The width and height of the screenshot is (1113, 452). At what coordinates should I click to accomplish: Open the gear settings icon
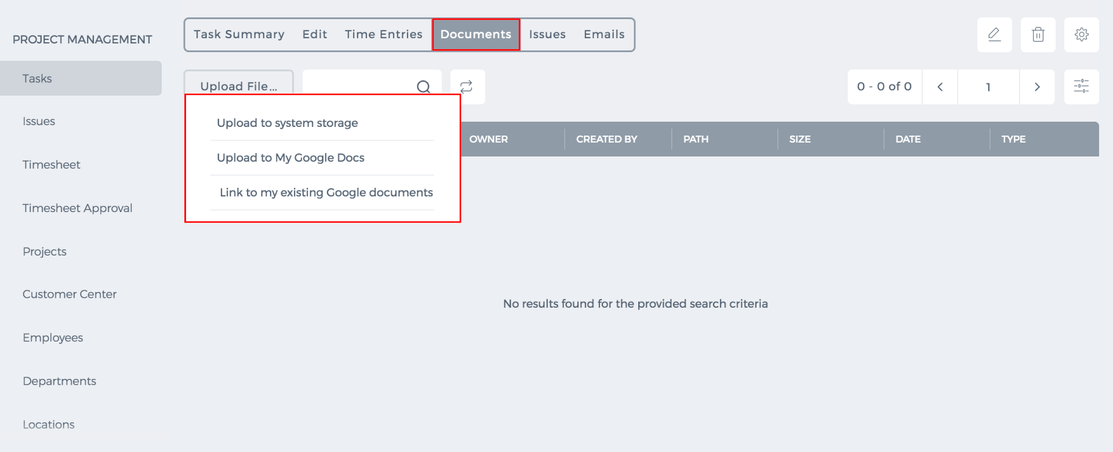[1081, 35]
